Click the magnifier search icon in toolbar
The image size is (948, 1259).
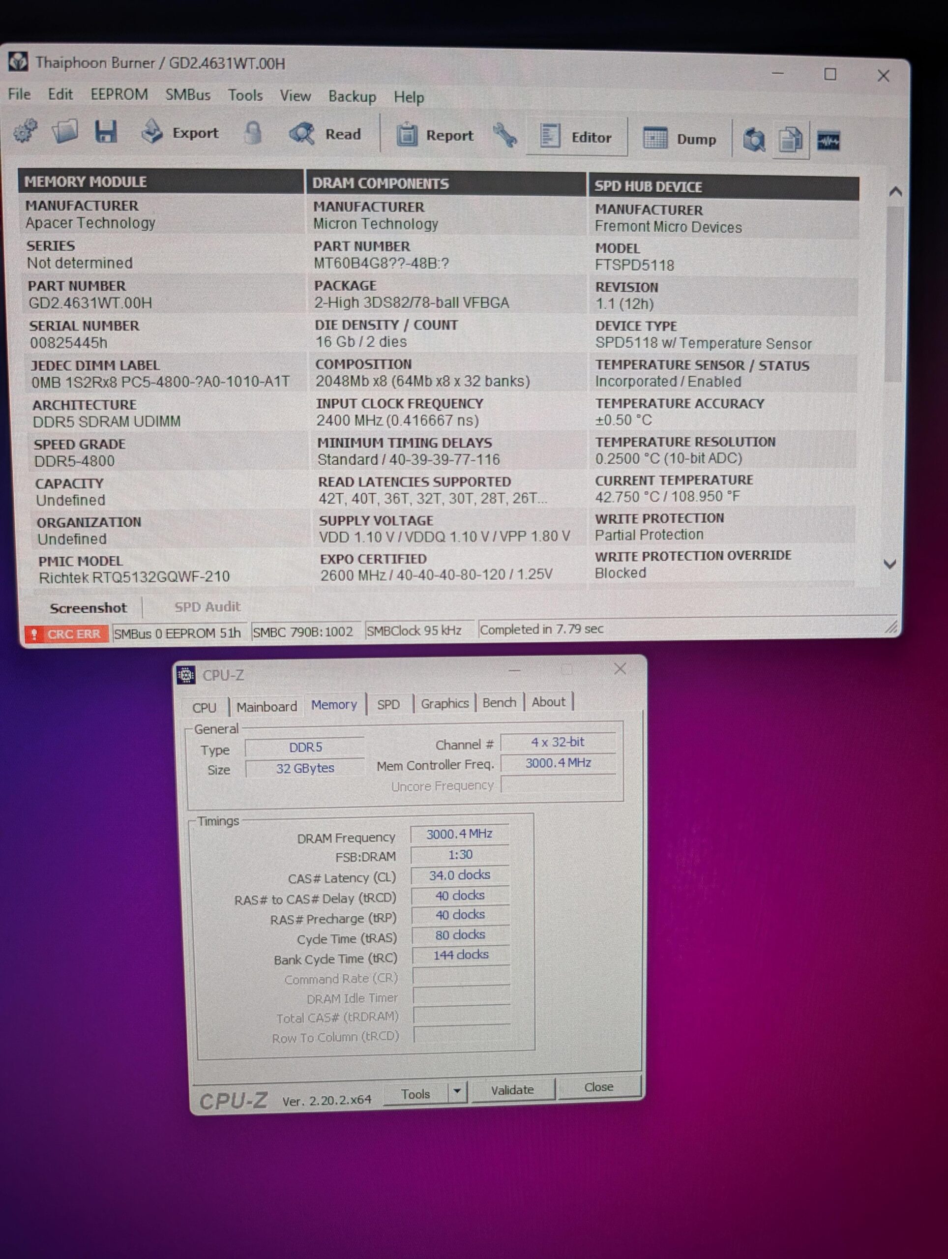pyautogui.click(x=754, y=140)
